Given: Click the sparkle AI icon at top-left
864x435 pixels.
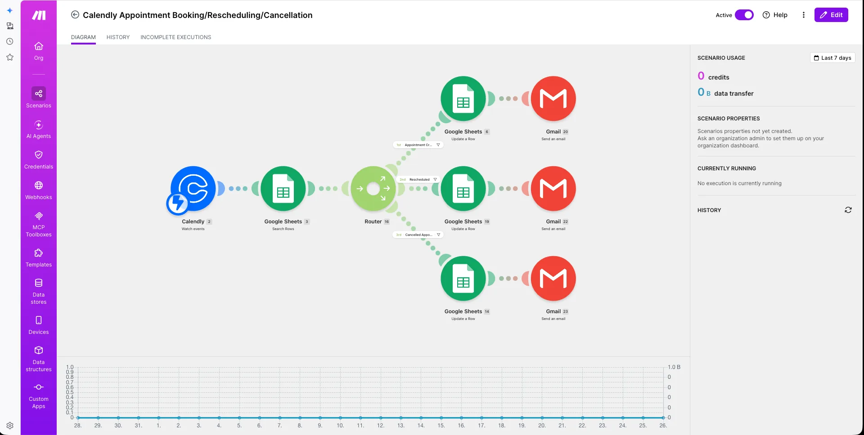Looking at the screenshot, I should [x=10, y=10].
